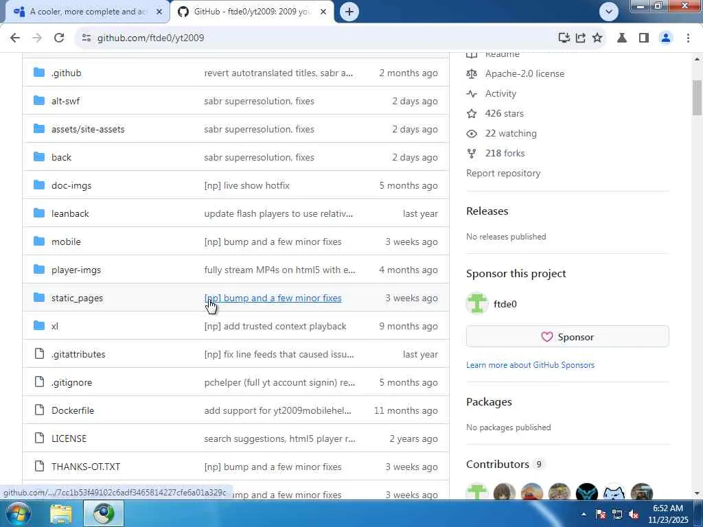The height and width of the screenshot is (527, 703).
Task: Close the GitHub ftde0/yt2009 tab
Action: click(323, 12)
